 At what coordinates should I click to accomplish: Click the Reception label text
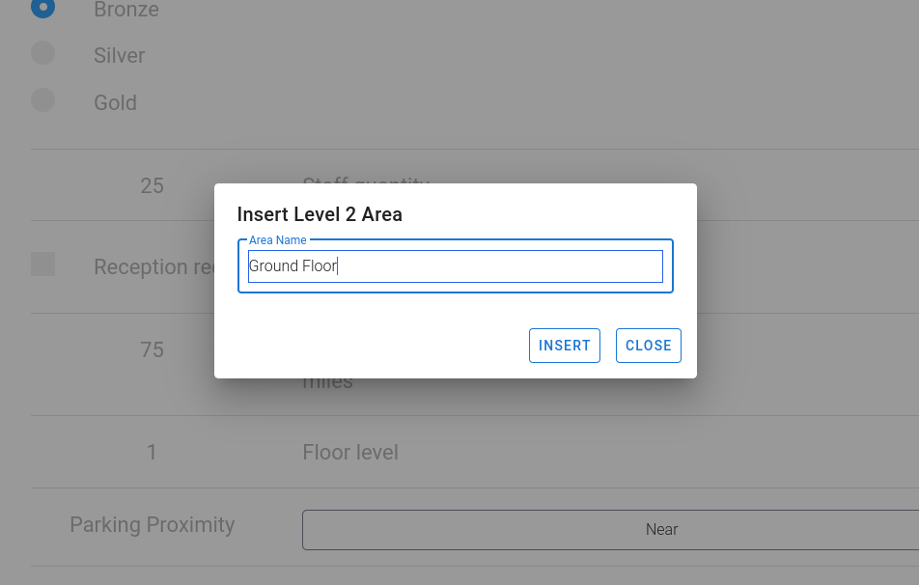[154, 267]
